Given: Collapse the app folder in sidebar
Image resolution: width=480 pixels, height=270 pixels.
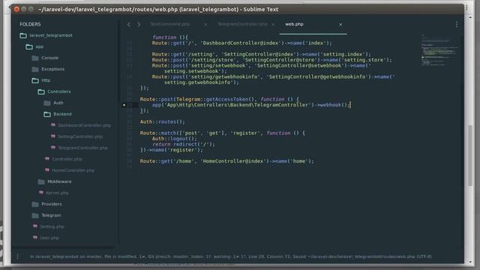Looking at the screenshot, I should pos(40,46).
